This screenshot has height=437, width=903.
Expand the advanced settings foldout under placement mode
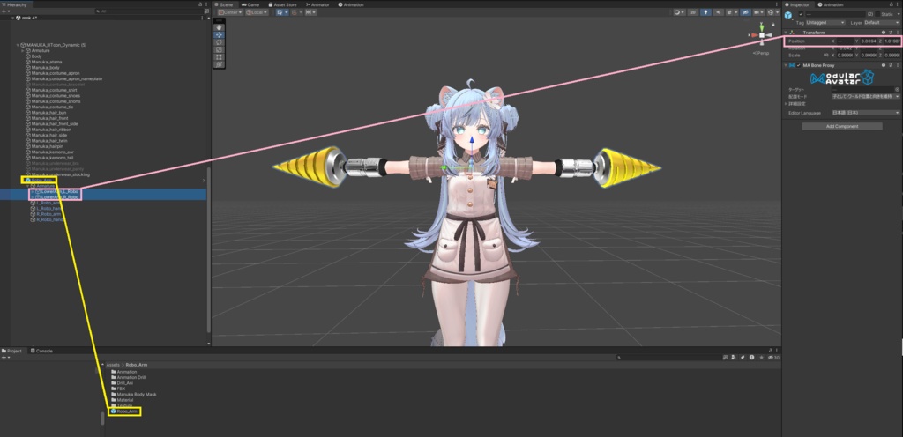[x=787, y=104]
